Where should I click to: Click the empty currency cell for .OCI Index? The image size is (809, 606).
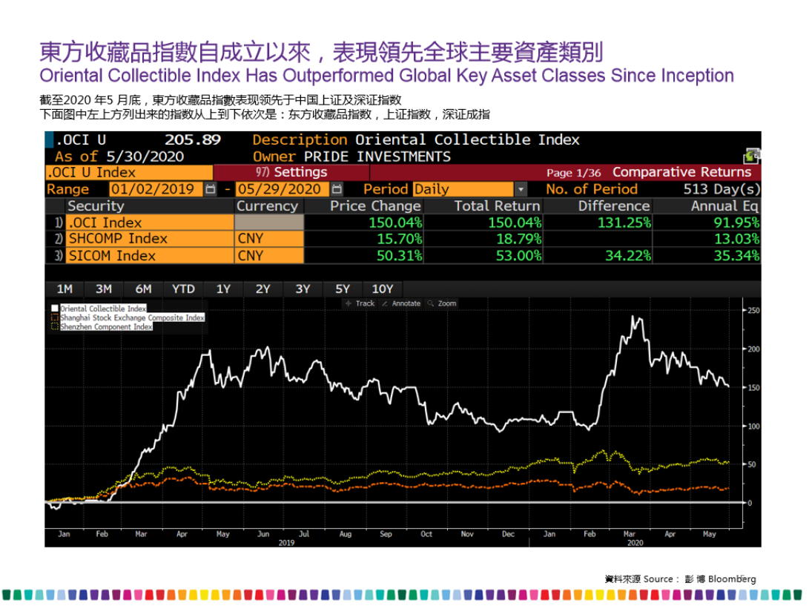pos(269,223)
